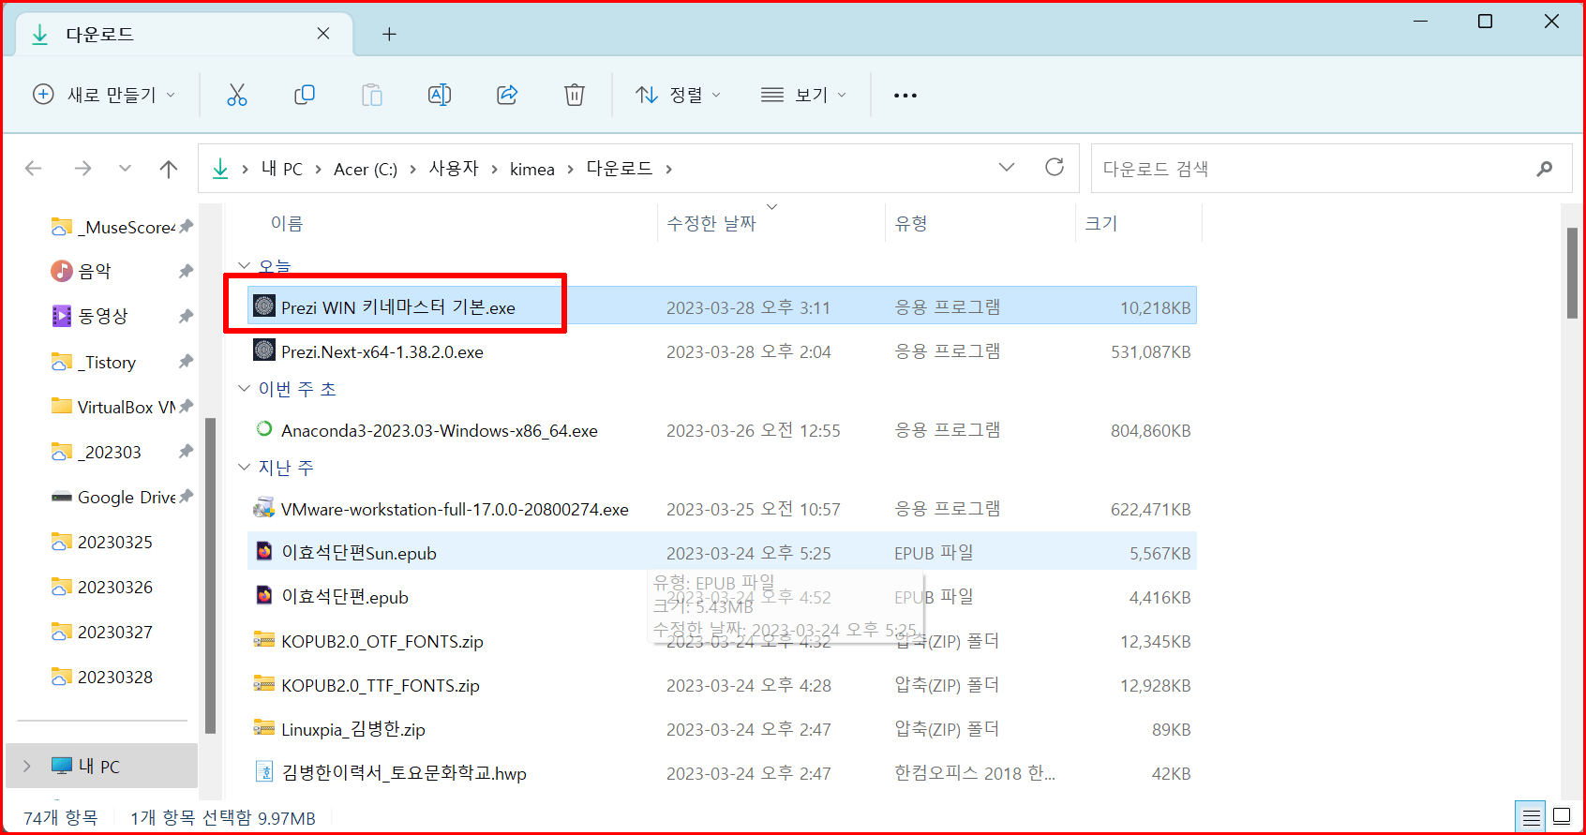Select the 20230328 sidebar folder
This screenshot has height=835, width=1586.
[102, 677]
